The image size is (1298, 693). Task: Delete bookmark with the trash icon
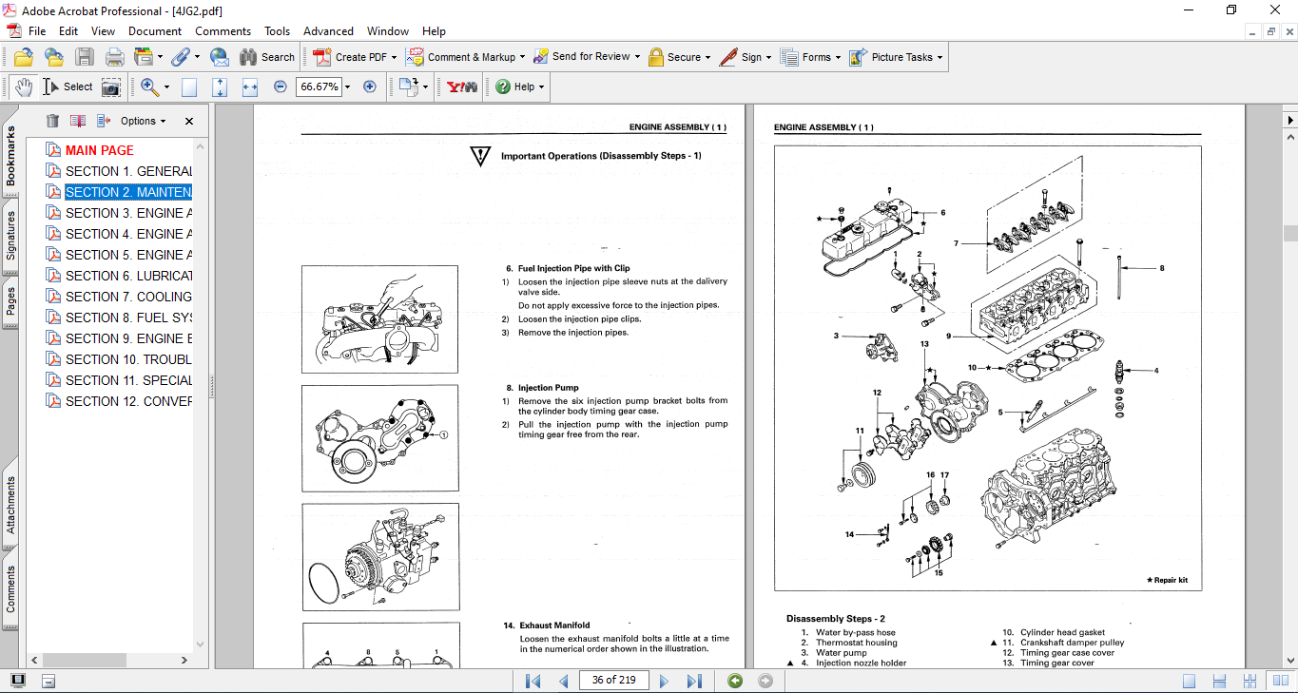coord(52,121)
